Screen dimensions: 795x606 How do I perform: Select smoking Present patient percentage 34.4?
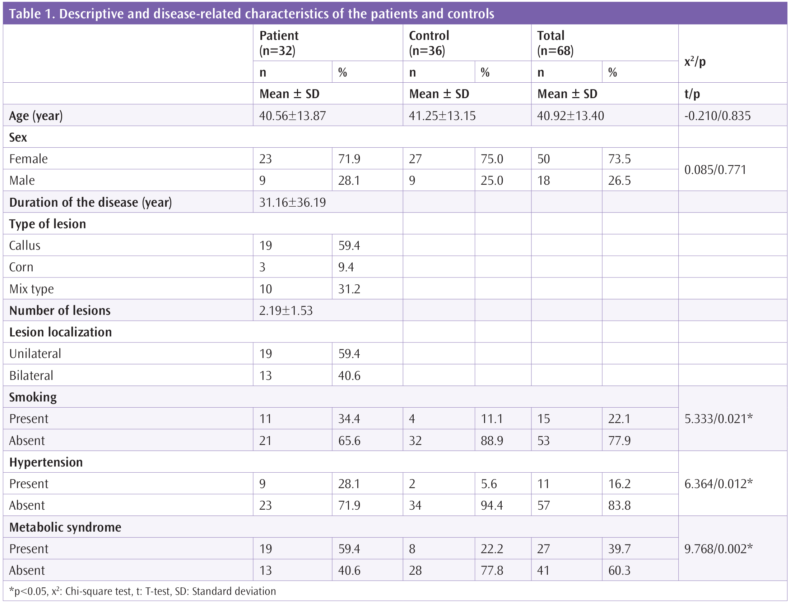pos(349,419)
